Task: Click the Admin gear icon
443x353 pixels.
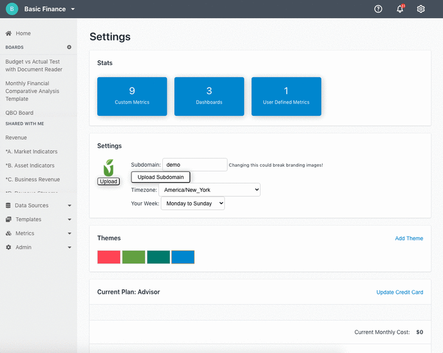Action: point(8,247)
